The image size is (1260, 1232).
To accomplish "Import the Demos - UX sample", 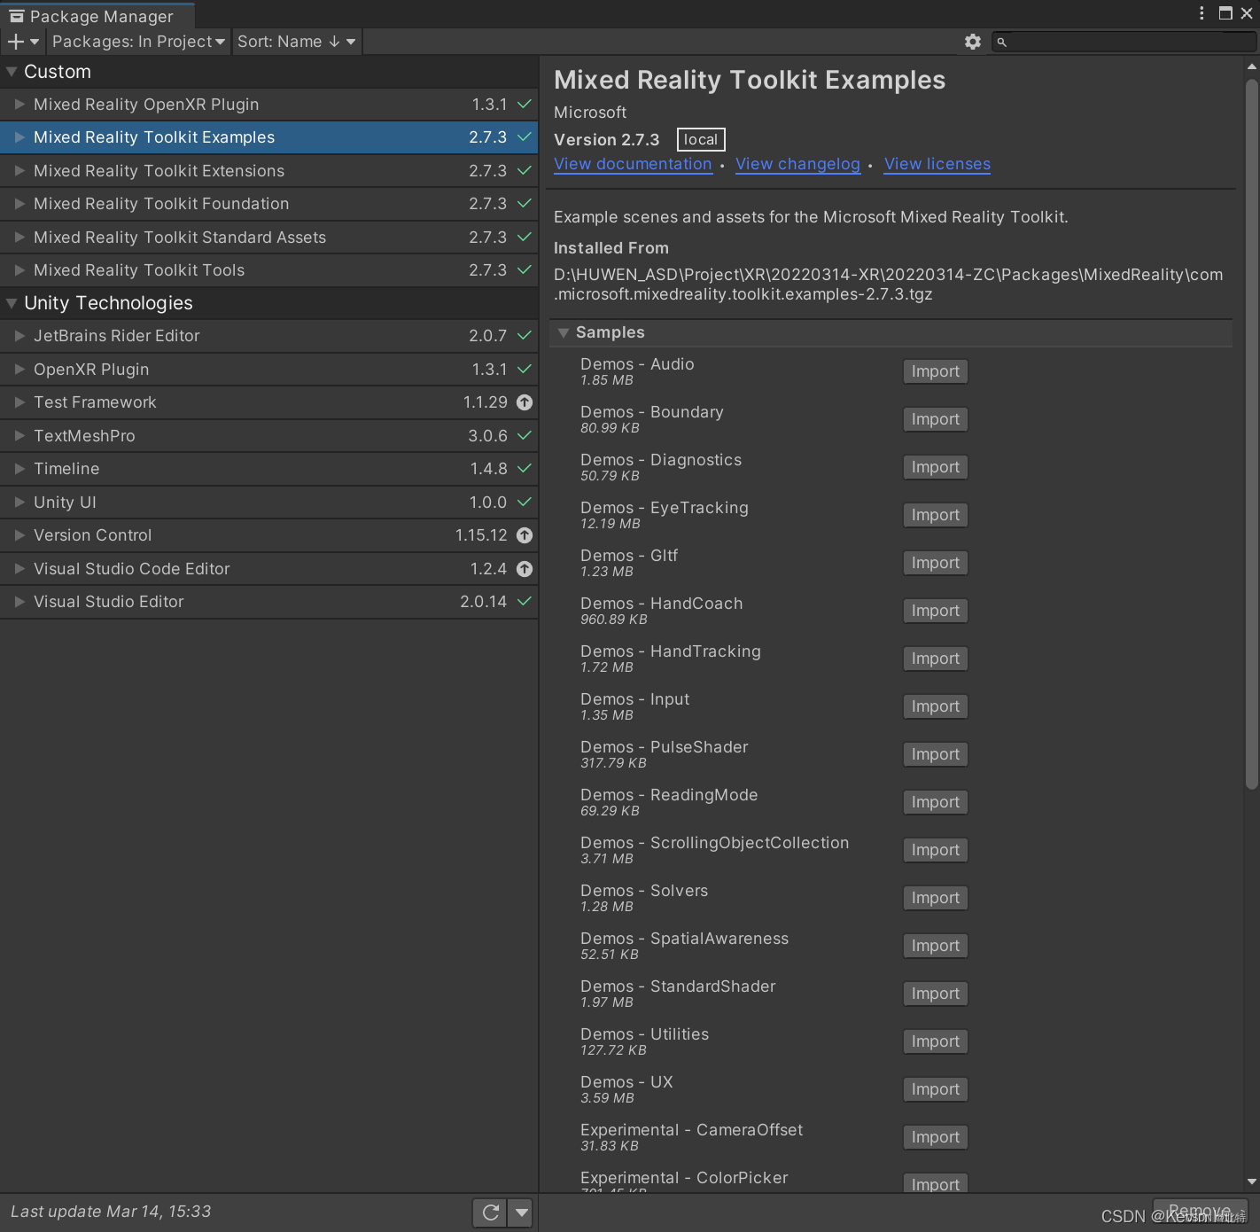I will pyautogui.click(x=936, y=1089).
